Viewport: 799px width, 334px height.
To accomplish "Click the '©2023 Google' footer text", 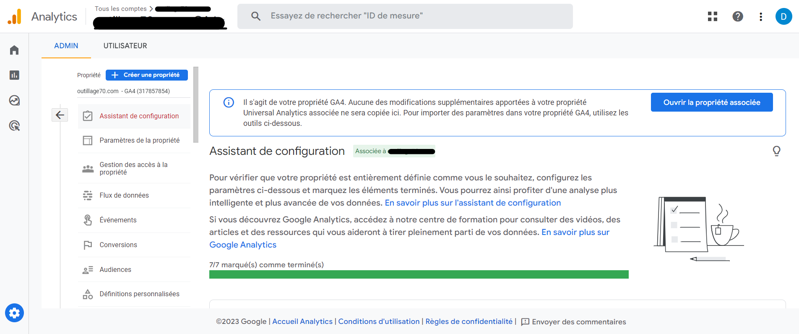I will 241,321.
